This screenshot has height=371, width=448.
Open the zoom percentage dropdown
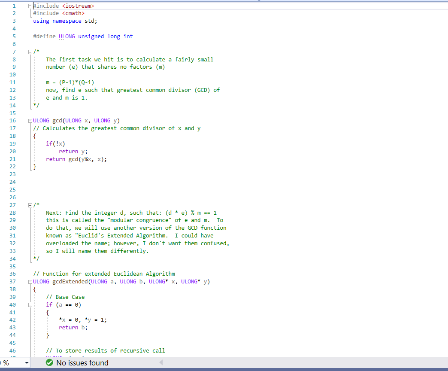[26, 362]
